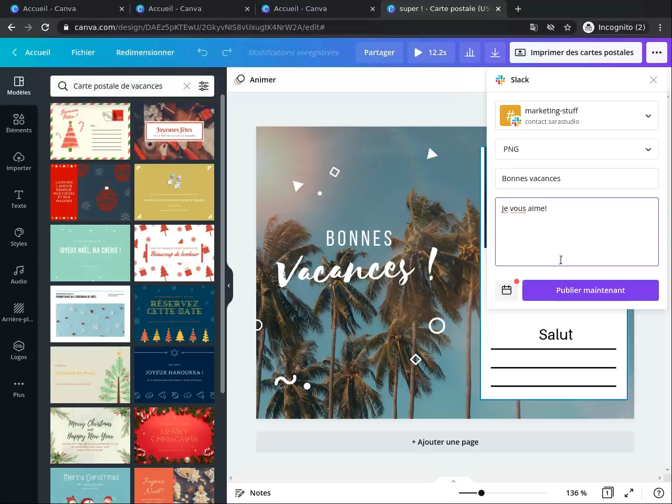Select the BONNES heading on the canvas

(x=360, y=238)
